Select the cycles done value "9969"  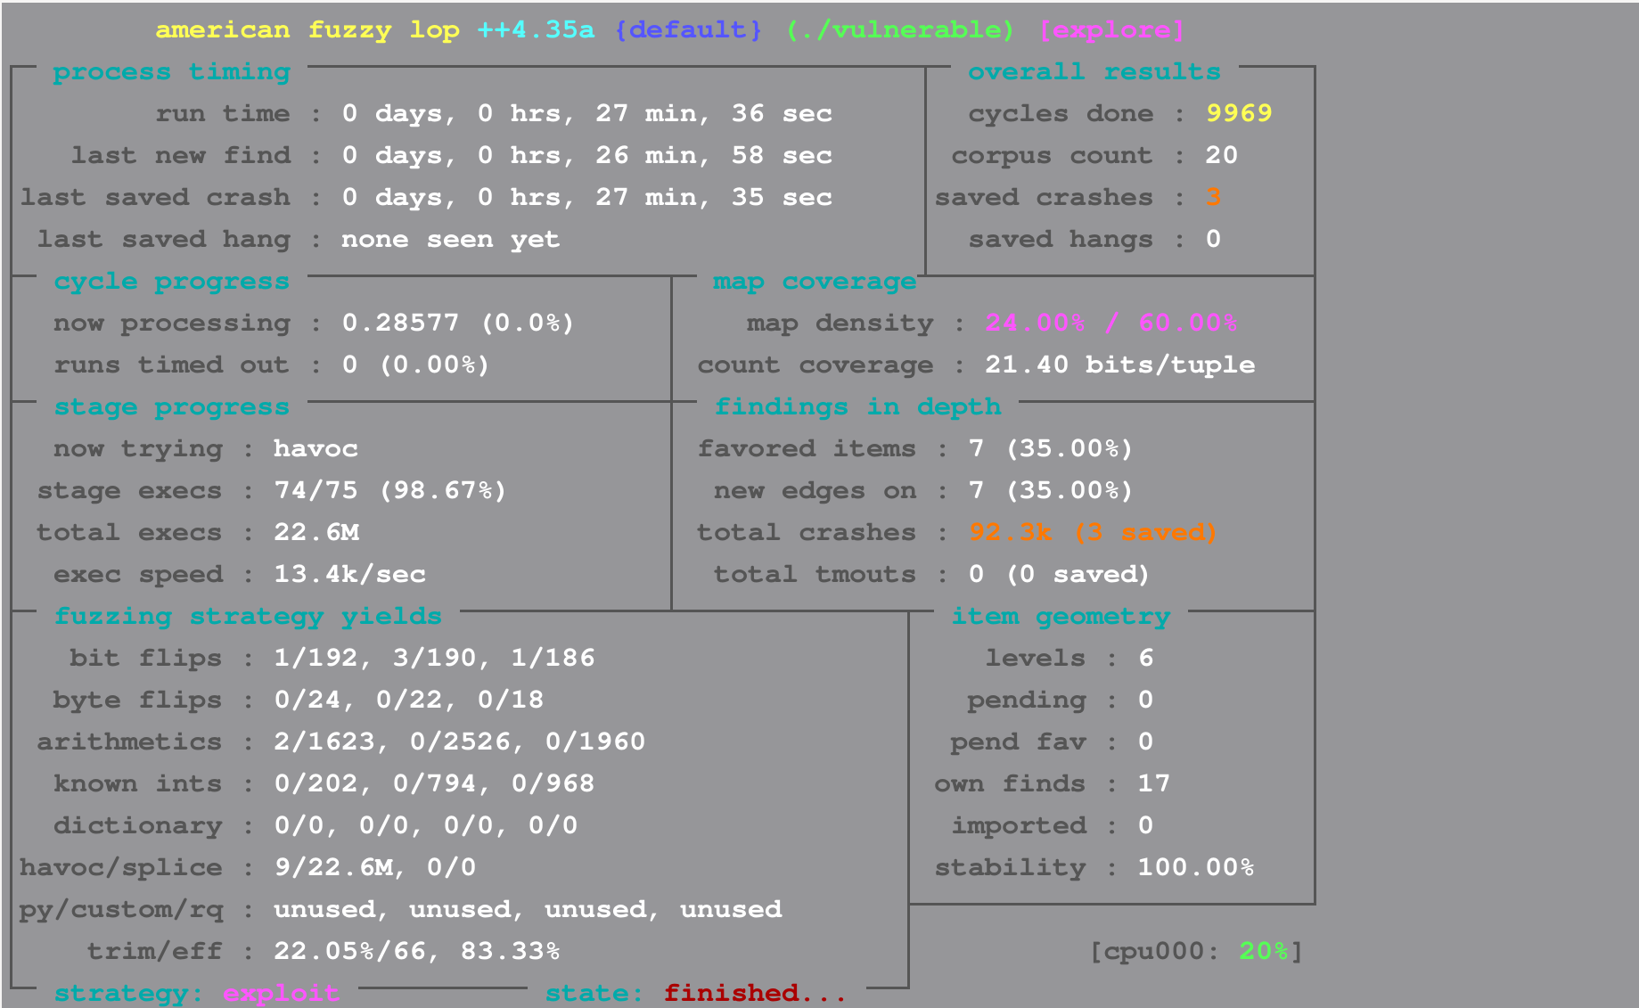coord(1239,114)
